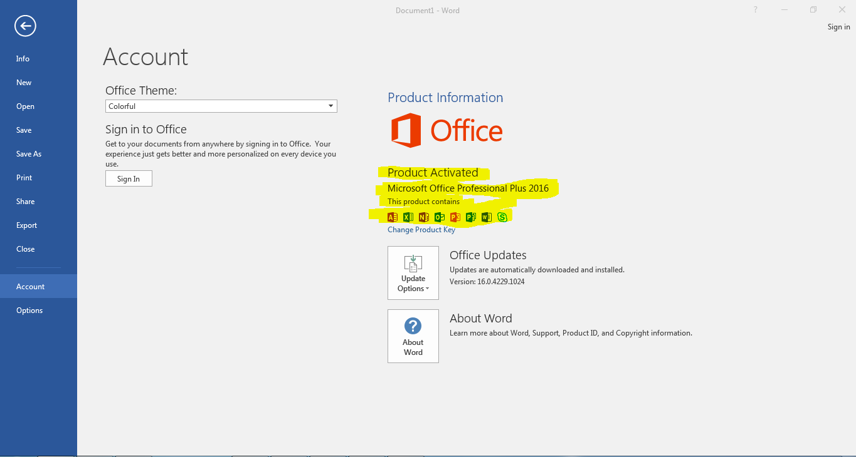
Task: Select Close in the sidebar menu
Action: (38, 249)
